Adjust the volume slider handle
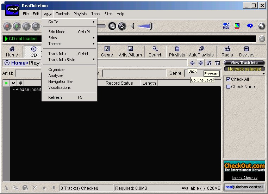Viewport: 268px width, 194px height. 151,26
